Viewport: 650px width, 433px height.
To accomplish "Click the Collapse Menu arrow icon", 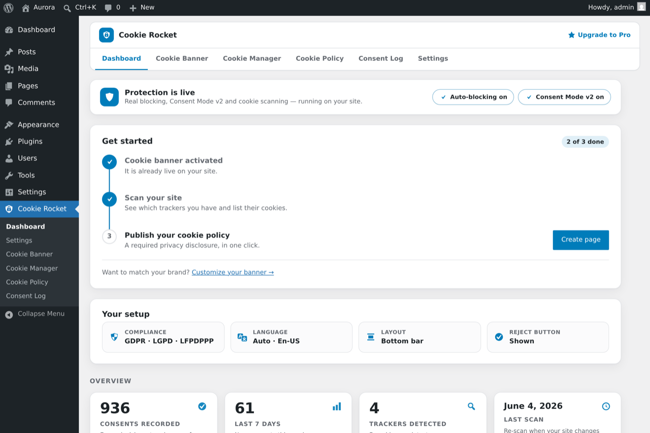I will click(x=9, y=315).
